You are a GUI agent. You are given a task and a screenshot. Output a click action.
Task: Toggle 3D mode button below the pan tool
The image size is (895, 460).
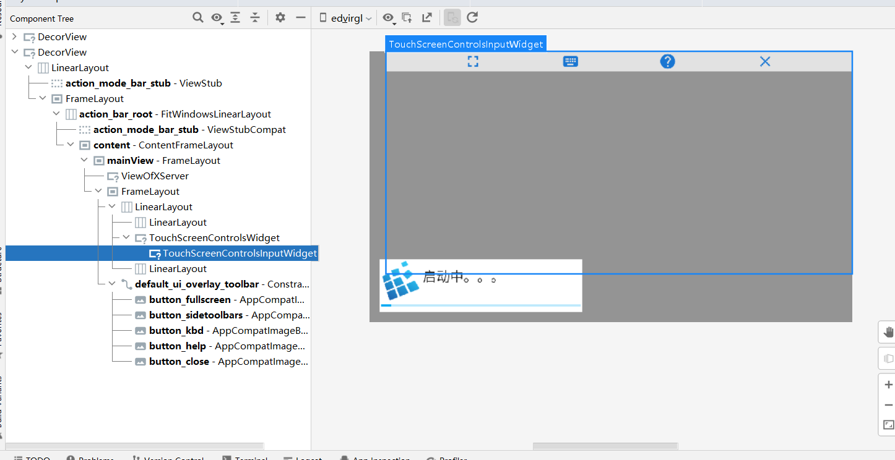(889, 359)
